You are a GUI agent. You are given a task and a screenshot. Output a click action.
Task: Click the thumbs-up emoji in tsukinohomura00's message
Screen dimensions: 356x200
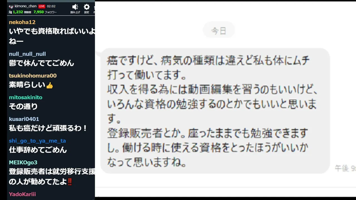(x=50, y=85)
